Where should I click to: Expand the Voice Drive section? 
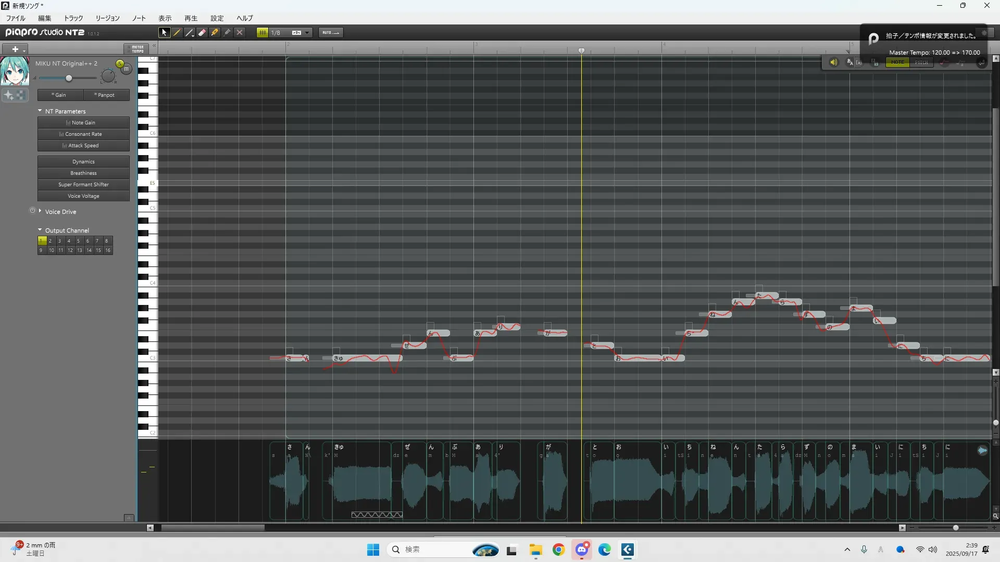(40, 211)
